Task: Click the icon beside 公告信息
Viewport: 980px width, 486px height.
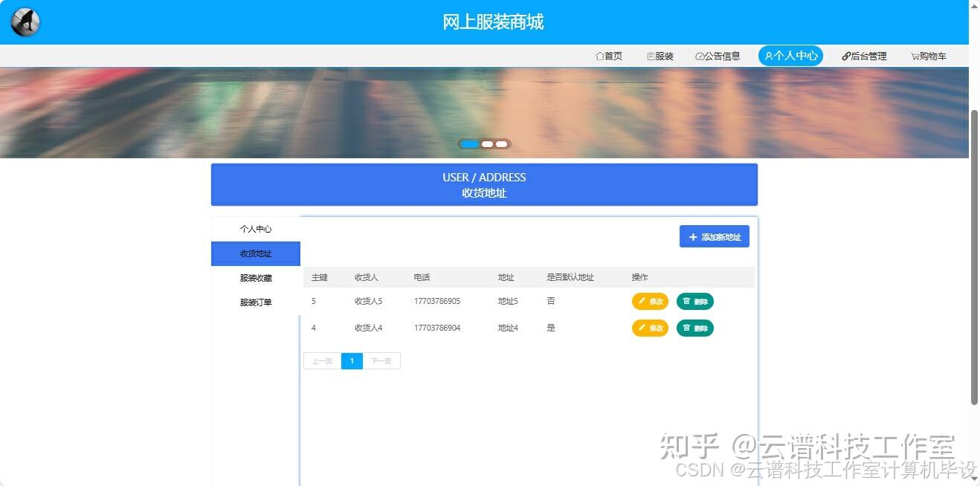Action: [700, 56]
